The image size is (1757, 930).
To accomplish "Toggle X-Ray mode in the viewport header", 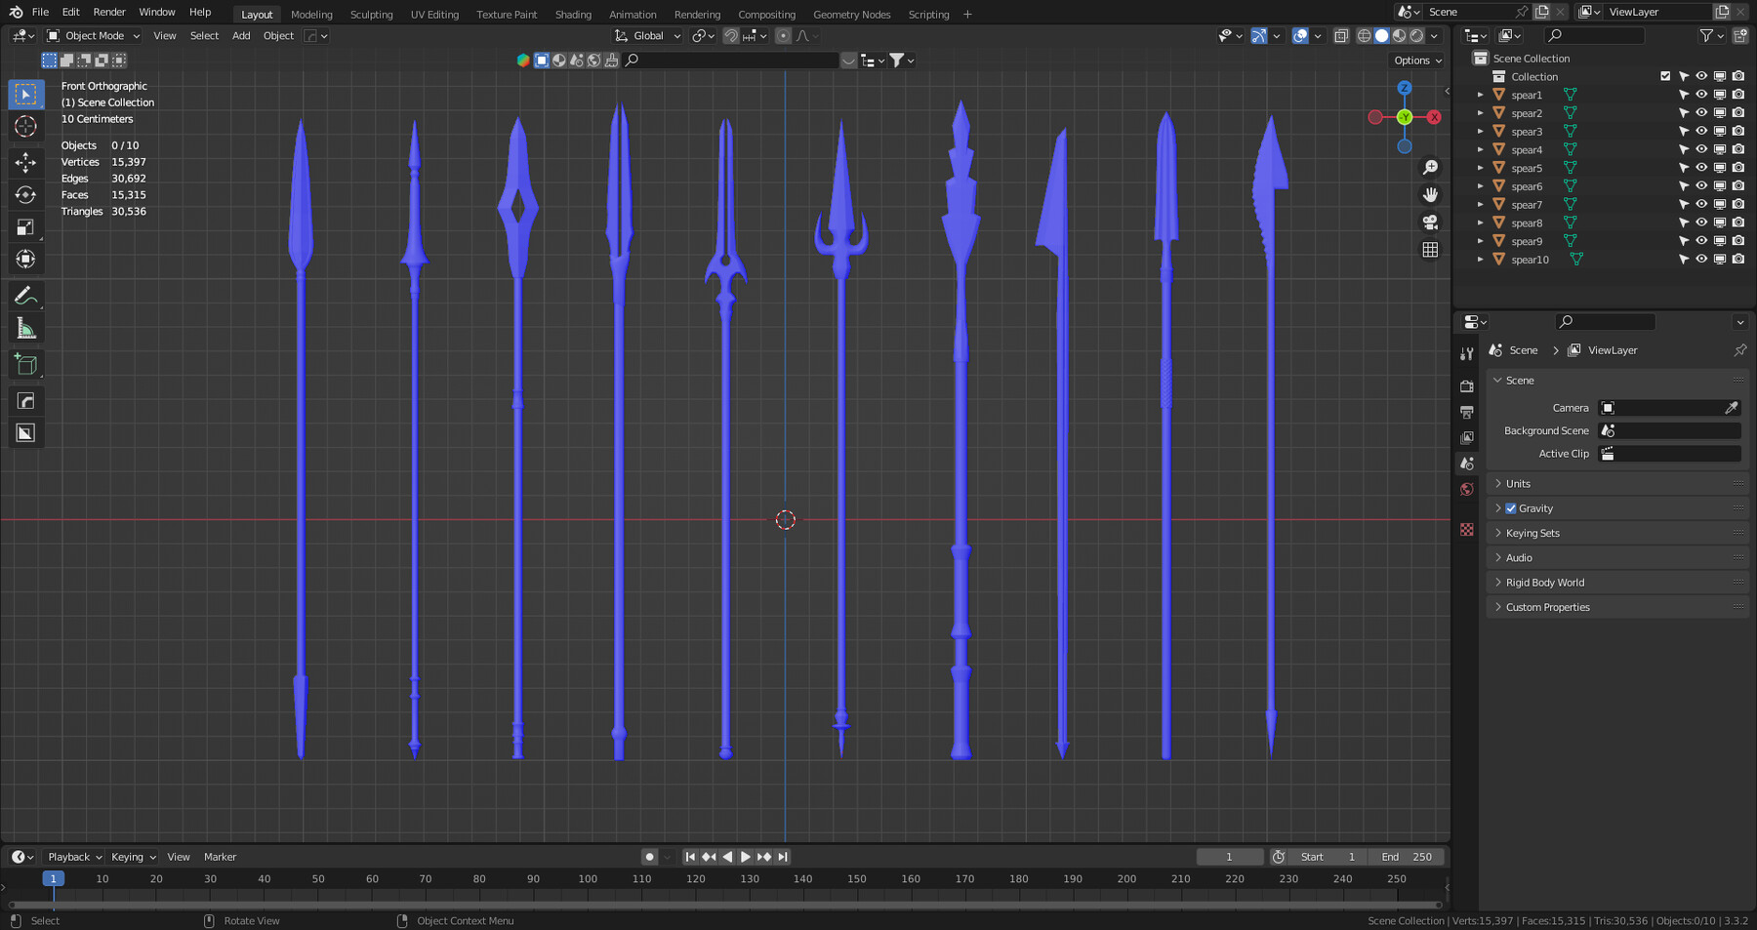I will pyautogui.click(x=1341, y=35).
